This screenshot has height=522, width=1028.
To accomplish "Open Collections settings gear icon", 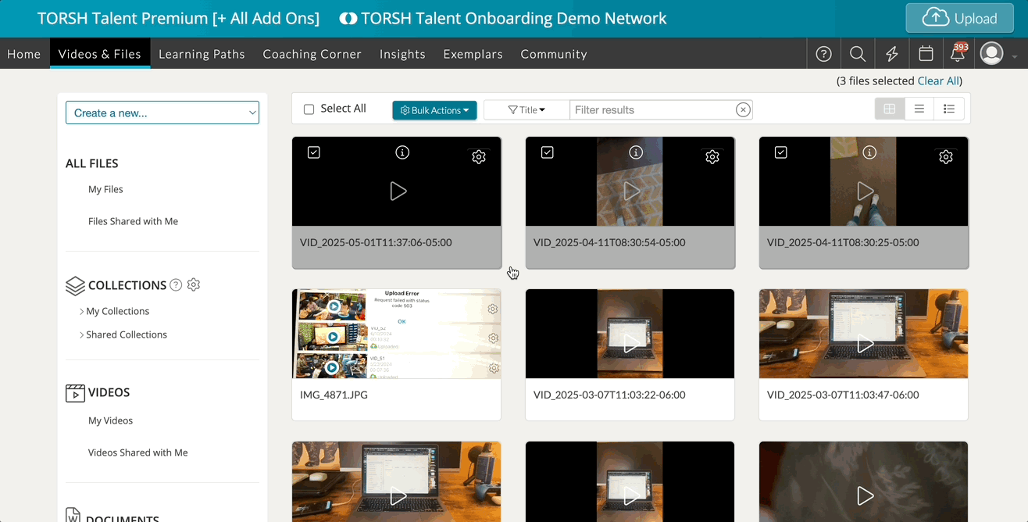I will tap(194, 285).
